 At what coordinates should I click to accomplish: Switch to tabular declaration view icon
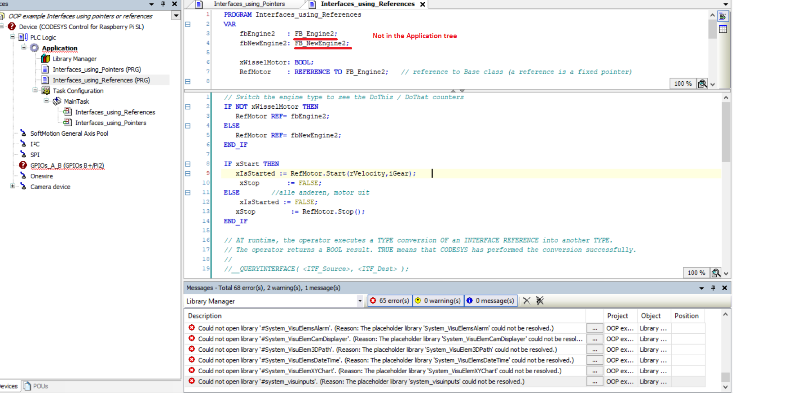[723, 29]
